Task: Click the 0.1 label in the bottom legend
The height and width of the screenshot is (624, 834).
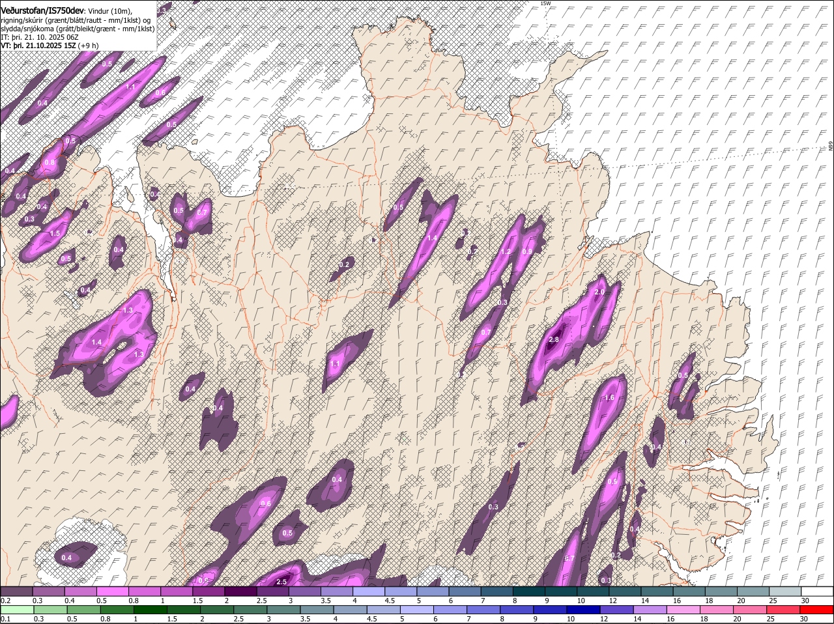Action: pyautogui.click(x=5, y=619)
